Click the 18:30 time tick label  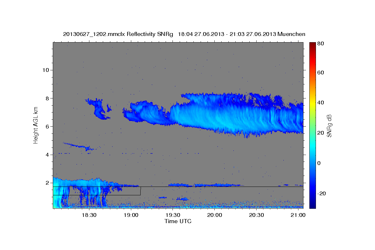click(89, 215)
